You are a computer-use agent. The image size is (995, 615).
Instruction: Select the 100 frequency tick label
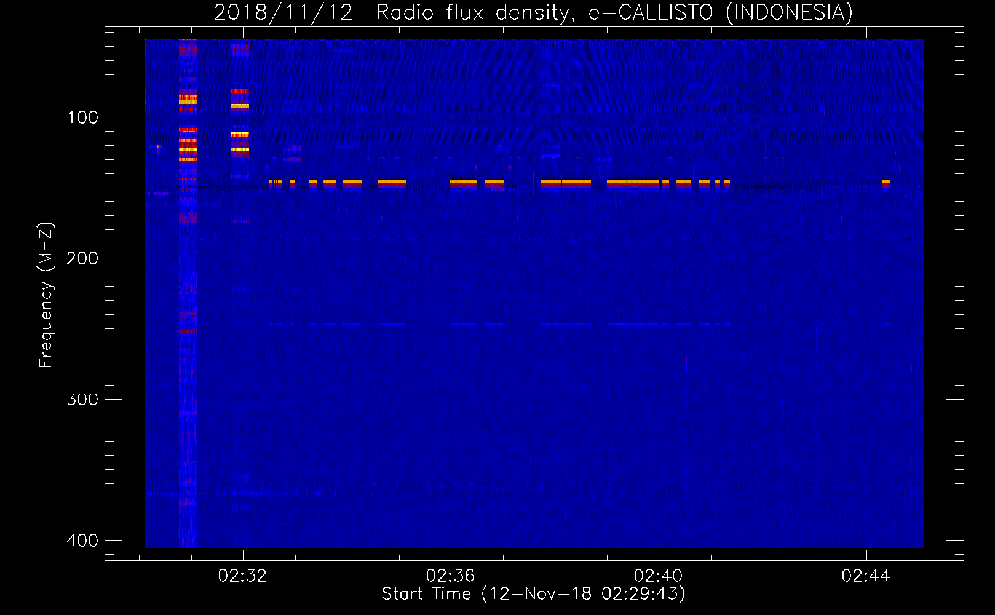click(83, 117)
